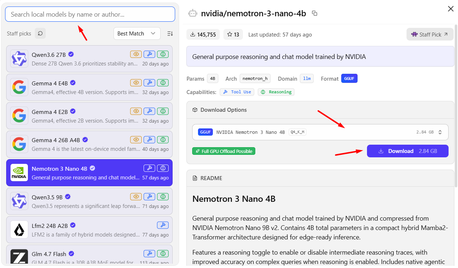Click the vision eye badge on Gemma 4 E2B

(x=136, y=111)
